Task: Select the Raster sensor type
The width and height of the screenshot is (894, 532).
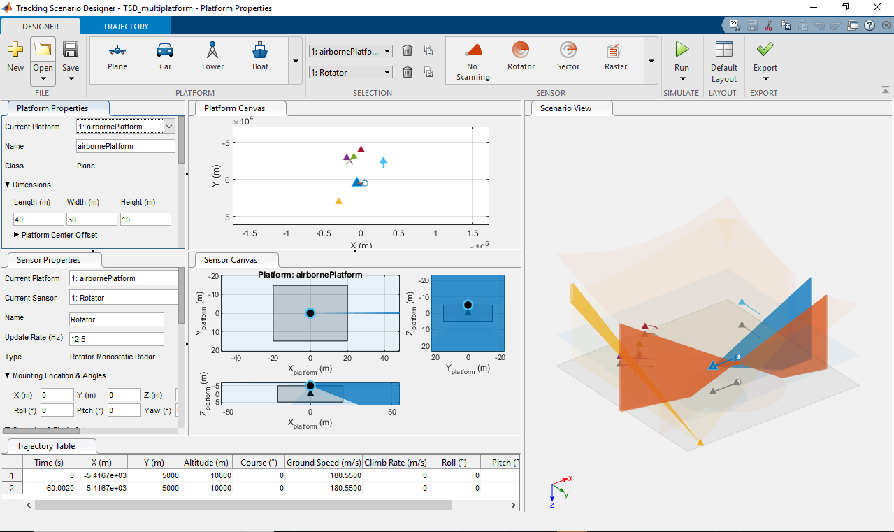Action: (615, 56)
